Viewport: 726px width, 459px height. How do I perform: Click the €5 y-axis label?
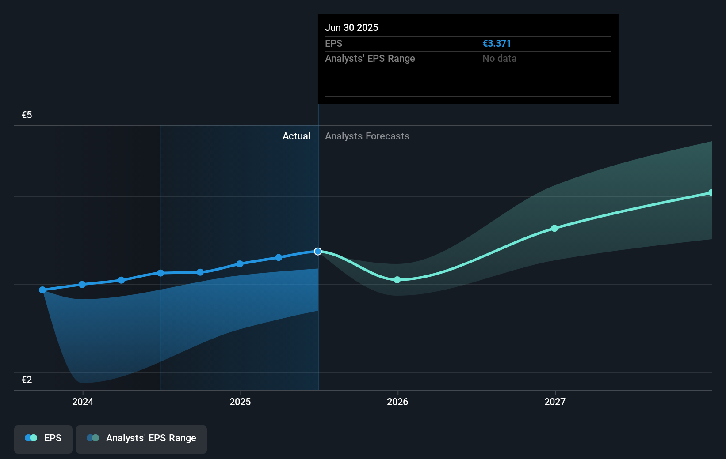(27, 115)
